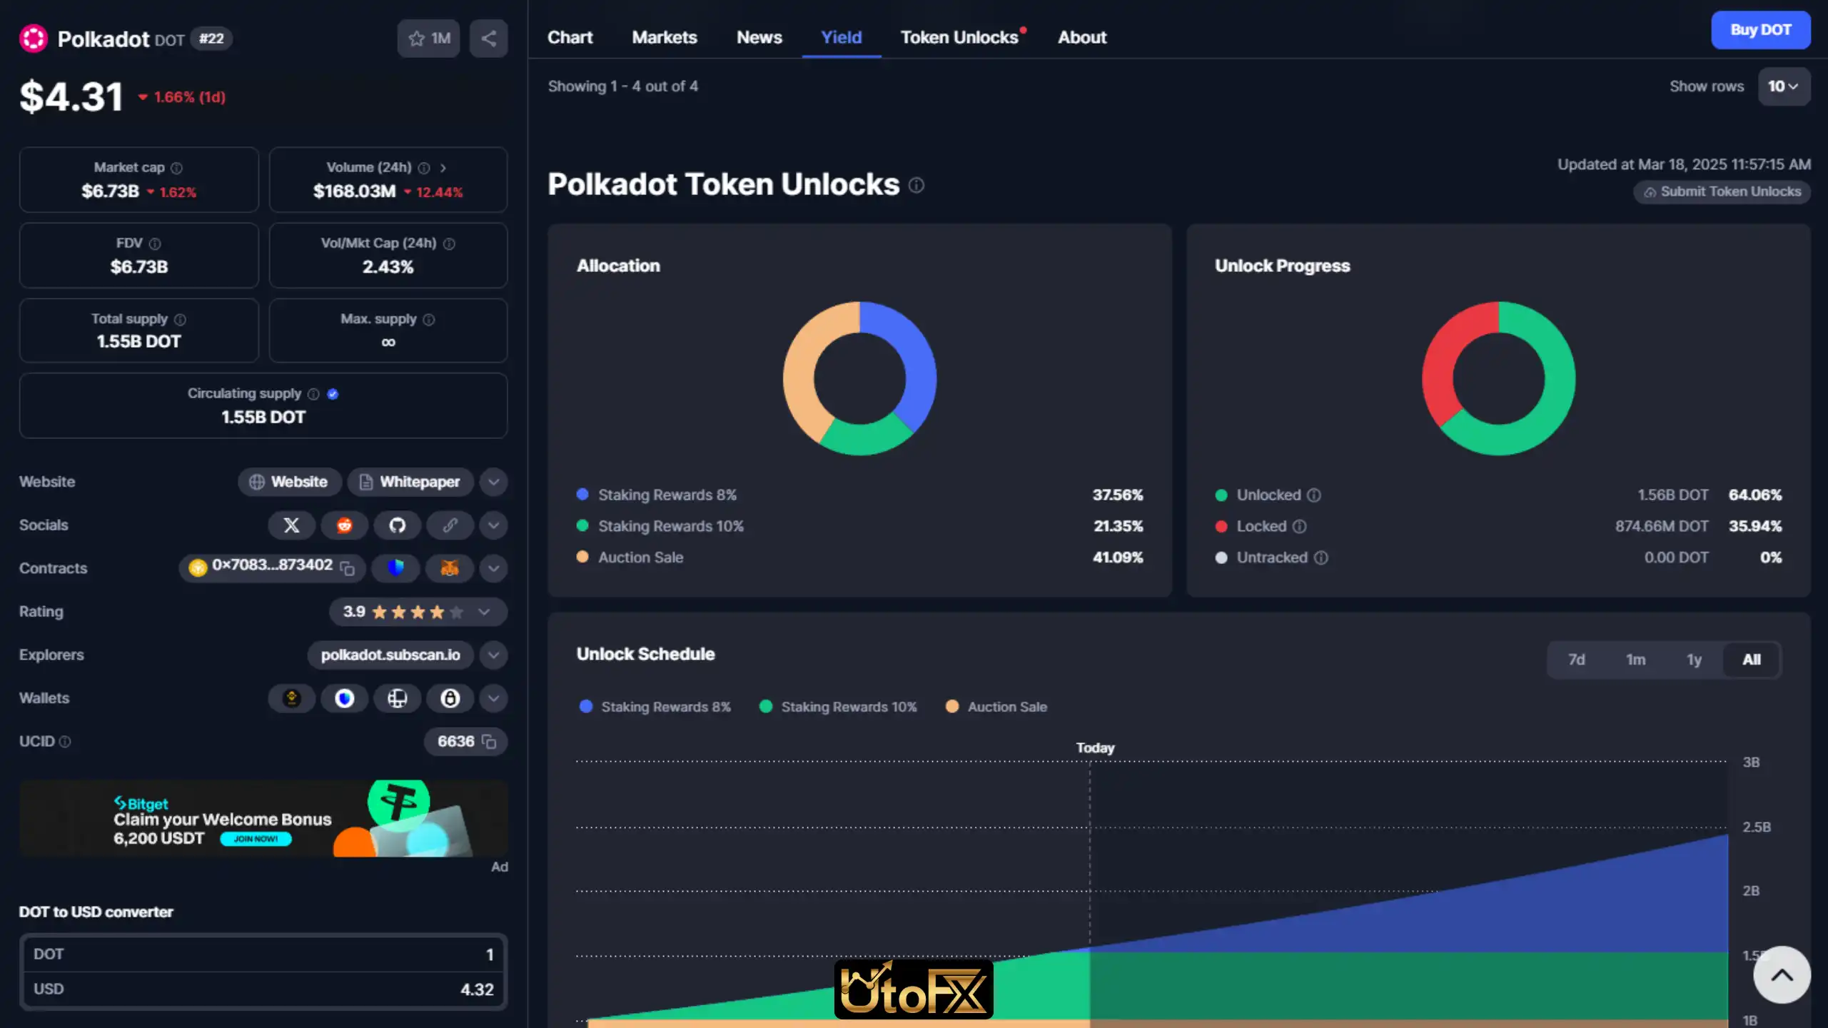
Task: Click info icon beside Max. supply
Action: pyautogui.click(x=429, y=319)
